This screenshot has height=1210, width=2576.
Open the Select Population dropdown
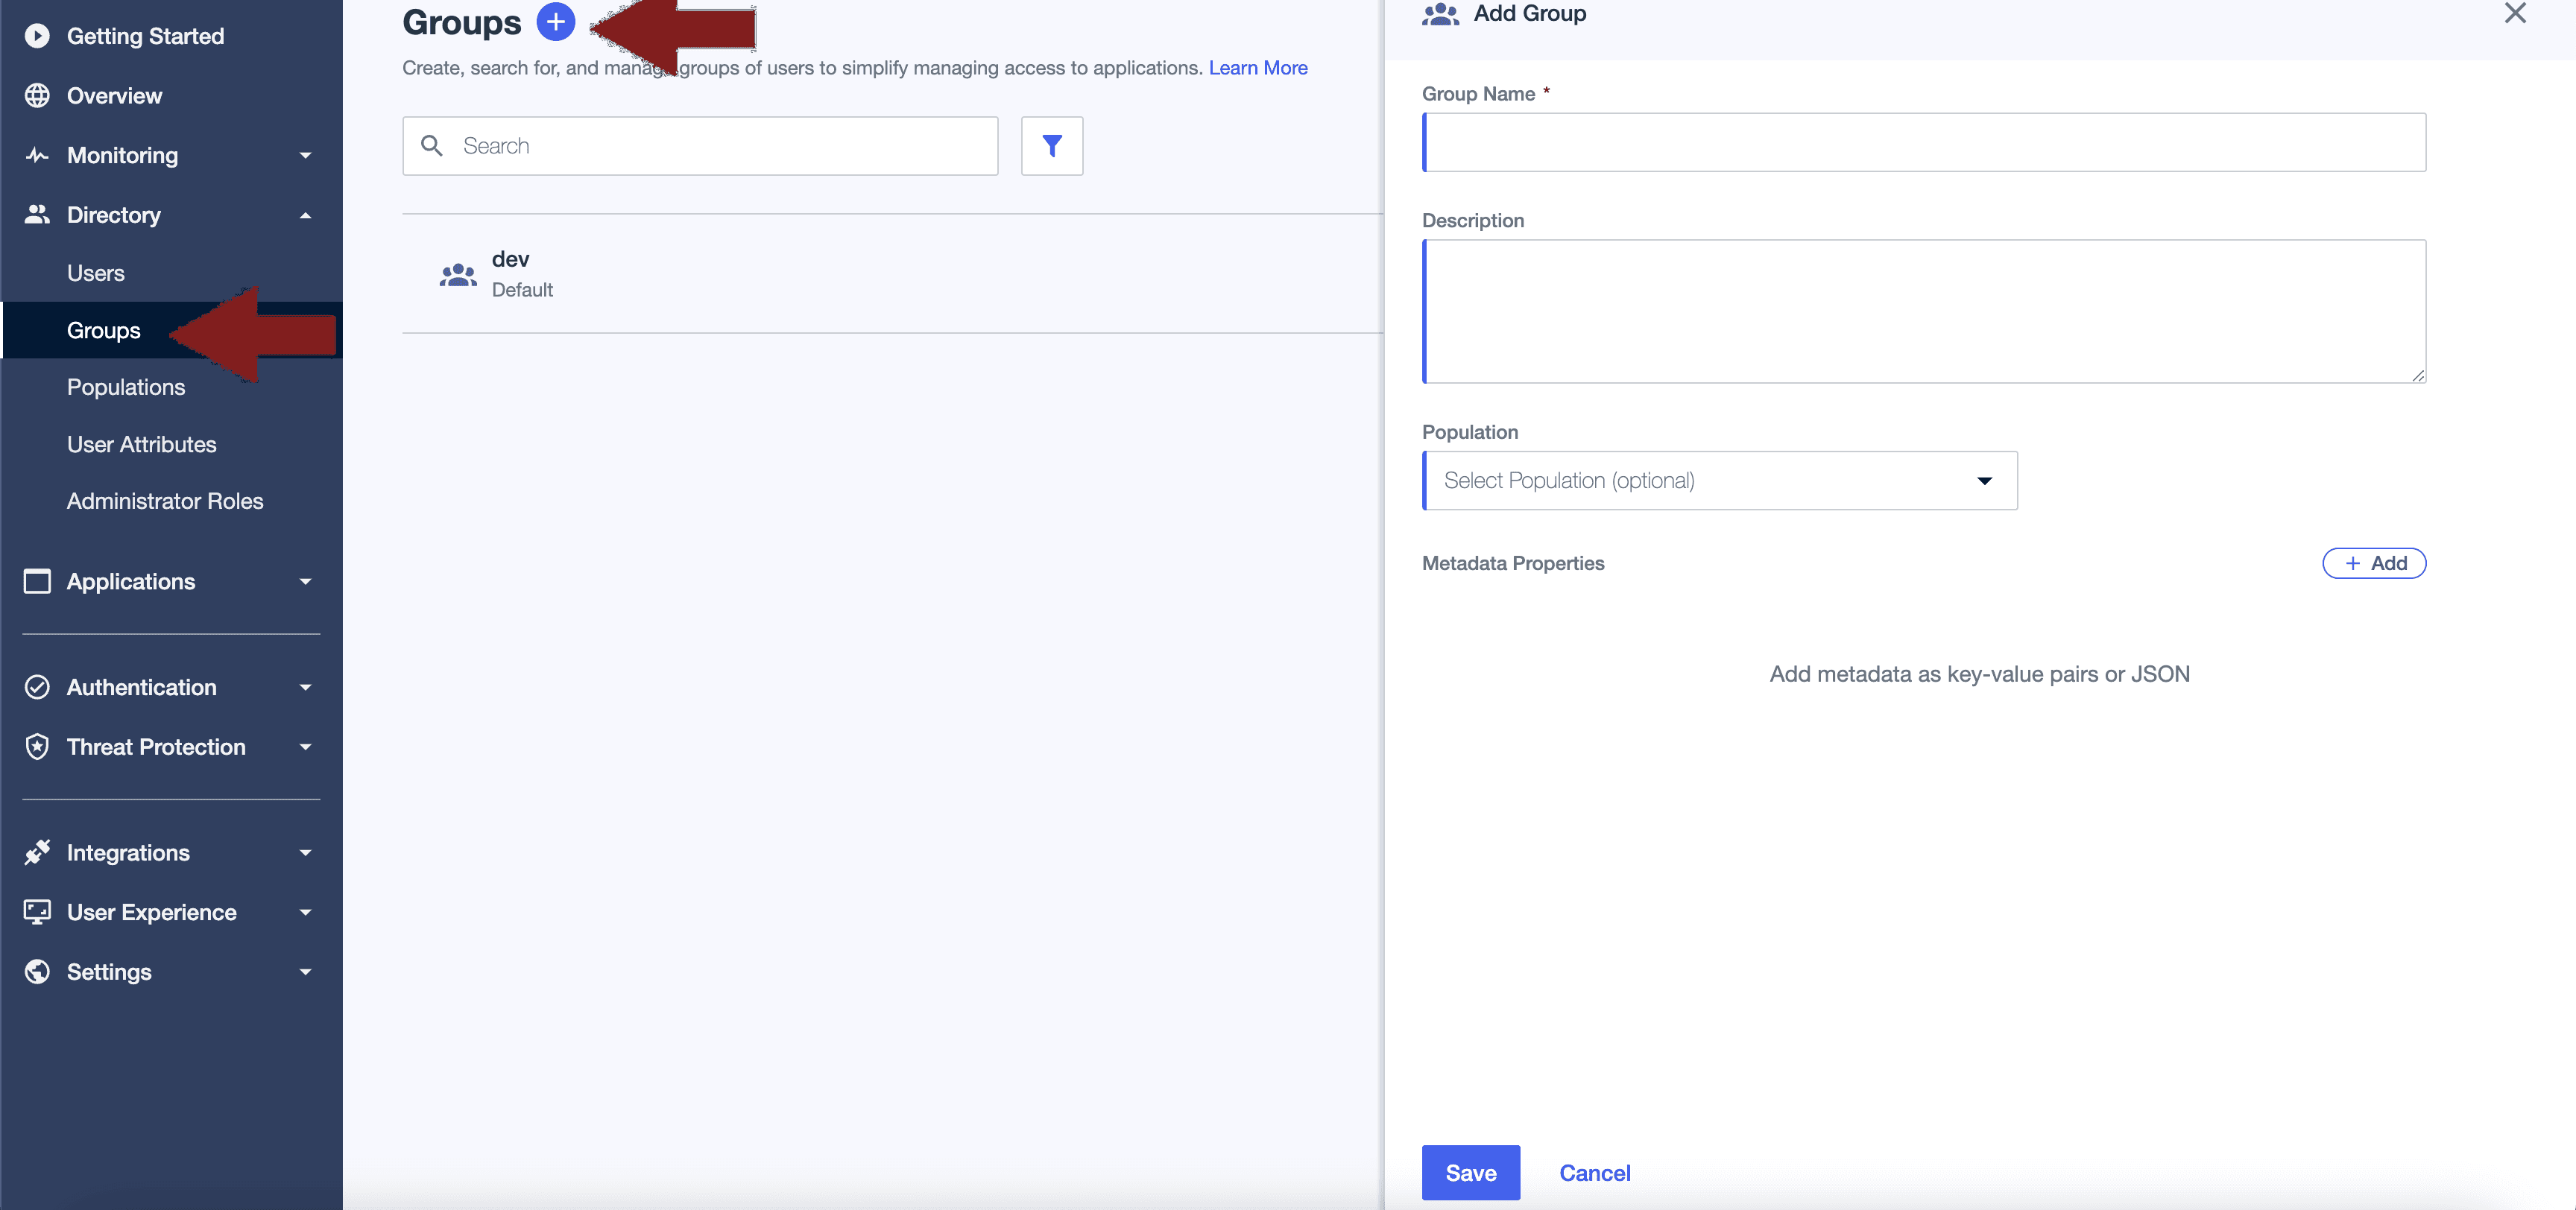[x=1718, y=481]
